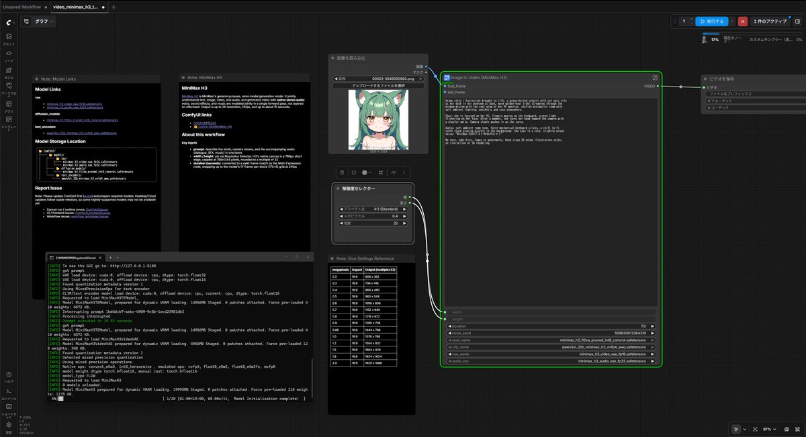Click アップロードするファイルを選択 upload button
The width and height of the screenshot is (806, 437).
pos(379,86)
